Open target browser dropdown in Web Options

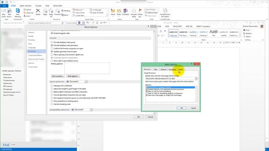(x=196, y=78)
